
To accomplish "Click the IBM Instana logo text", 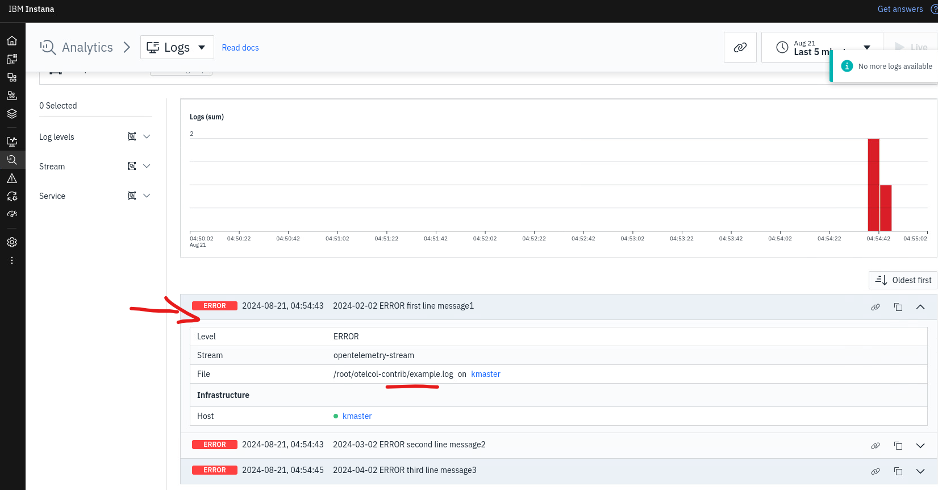I will (31, 9).
